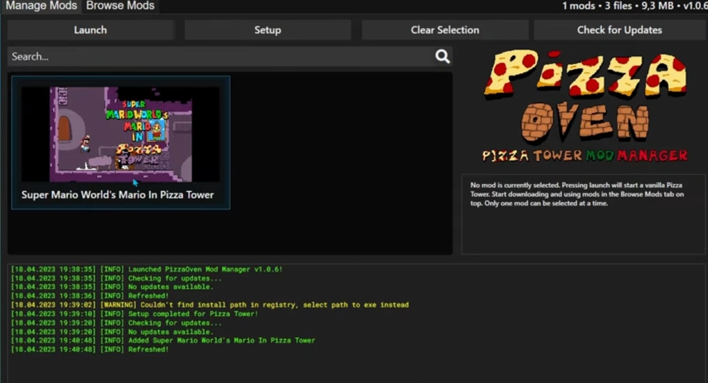Open Setup for Pizza Tower
This screenshot has height=383, width=708.
point(267,30)
